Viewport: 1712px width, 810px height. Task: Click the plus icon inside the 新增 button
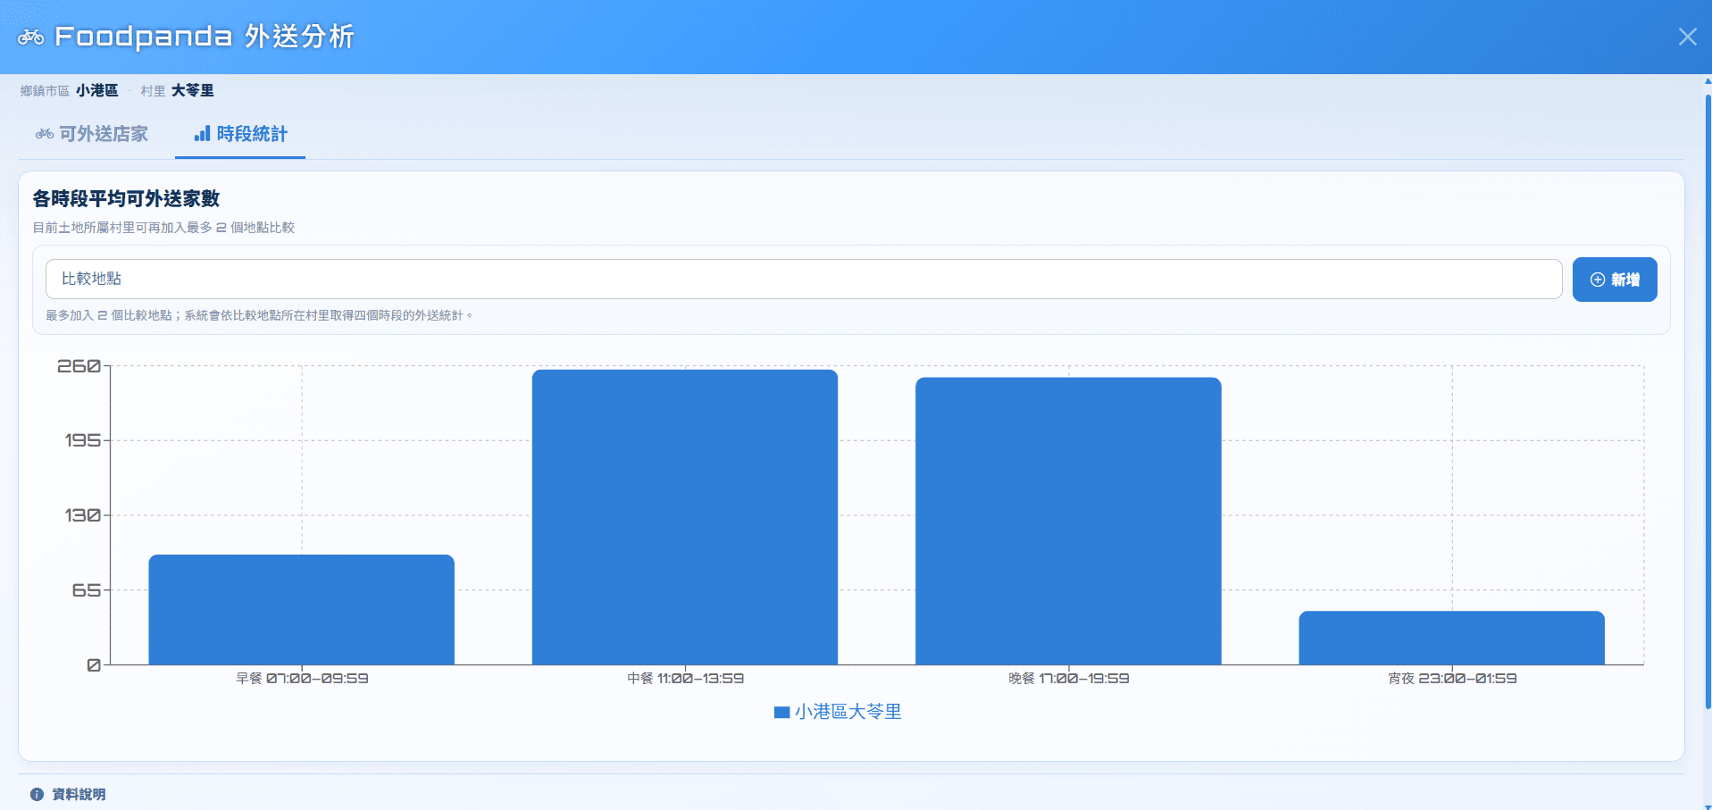[x=1598, y=280]
